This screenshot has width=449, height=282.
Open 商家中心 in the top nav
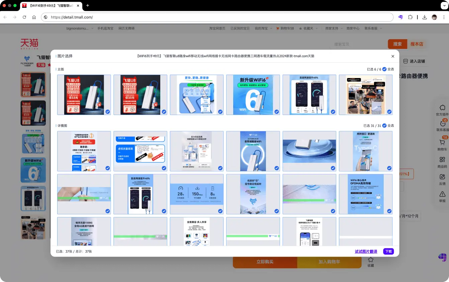click(353, 28)
